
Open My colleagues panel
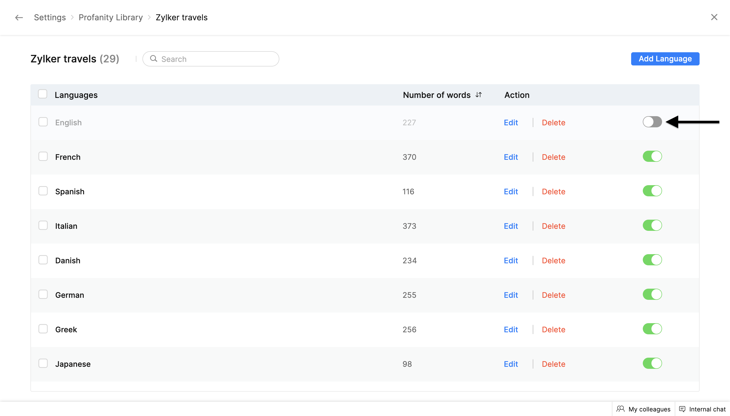tap(644, 409)
